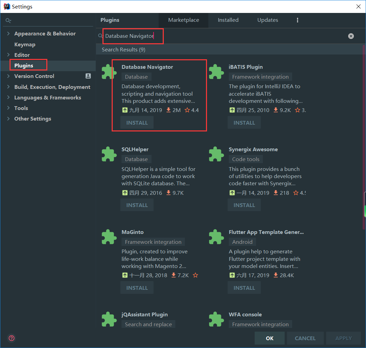366x348 pixels.
Task: Click the Synergix Awesome plugin icon
Action: tap(216, 154)
